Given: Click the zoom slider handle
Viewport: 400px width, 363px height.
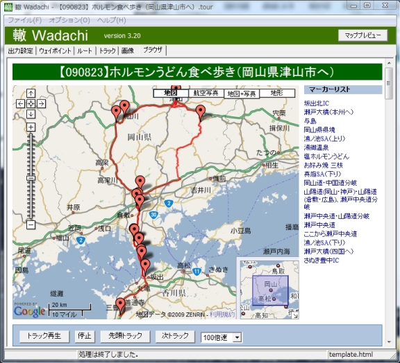Looking at the screenshot, I should (31, 178).
